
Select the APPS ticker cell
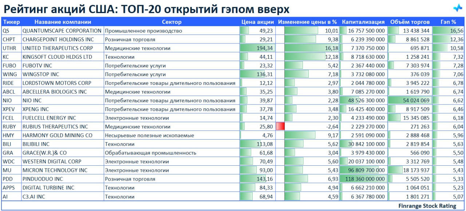(x=11, y=187)
